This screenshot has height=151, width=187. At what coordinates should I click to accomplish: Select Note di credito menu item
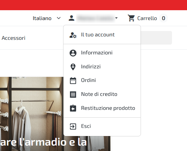point(102,94)
